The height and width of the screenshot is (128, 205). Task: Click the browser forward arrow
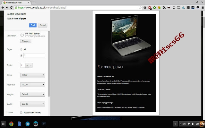tap(7, 8)
